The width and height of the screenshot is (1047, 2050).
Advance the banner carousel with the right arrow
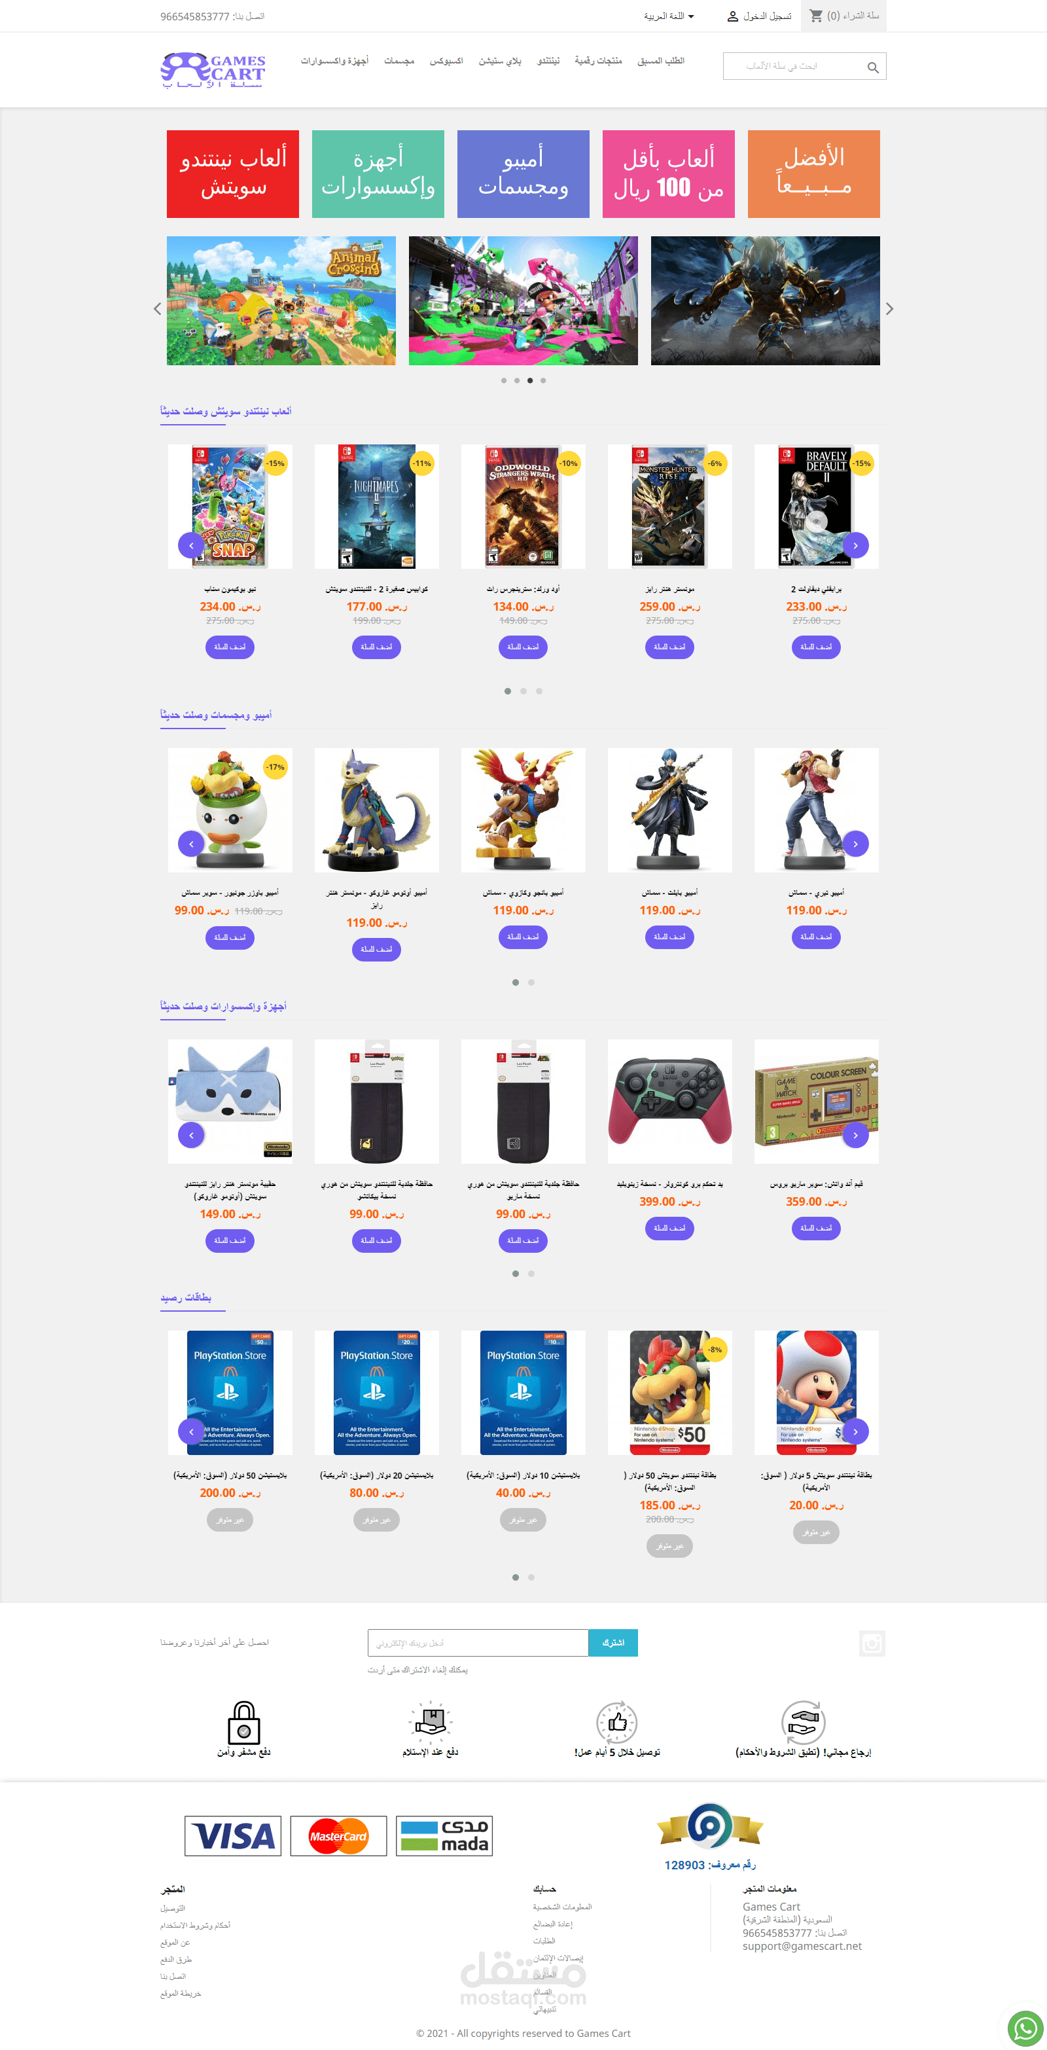[889, 309]
